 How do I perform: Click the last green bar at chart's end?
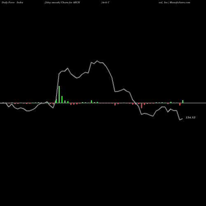coord(183,102)
